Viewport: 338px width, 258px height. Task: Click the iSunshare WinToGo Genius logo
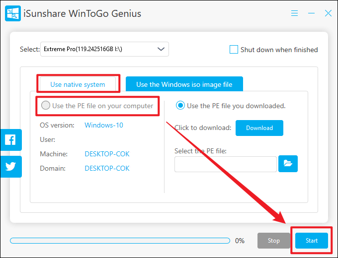(13, 13)
